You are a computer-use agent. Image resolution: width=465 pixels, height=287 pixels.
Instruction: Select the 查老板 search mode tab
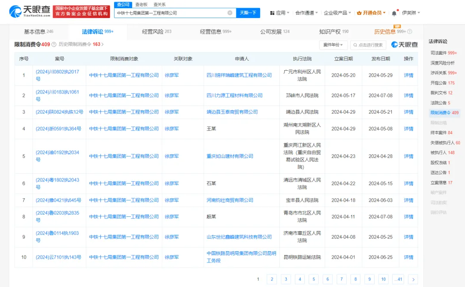point(141,4)
